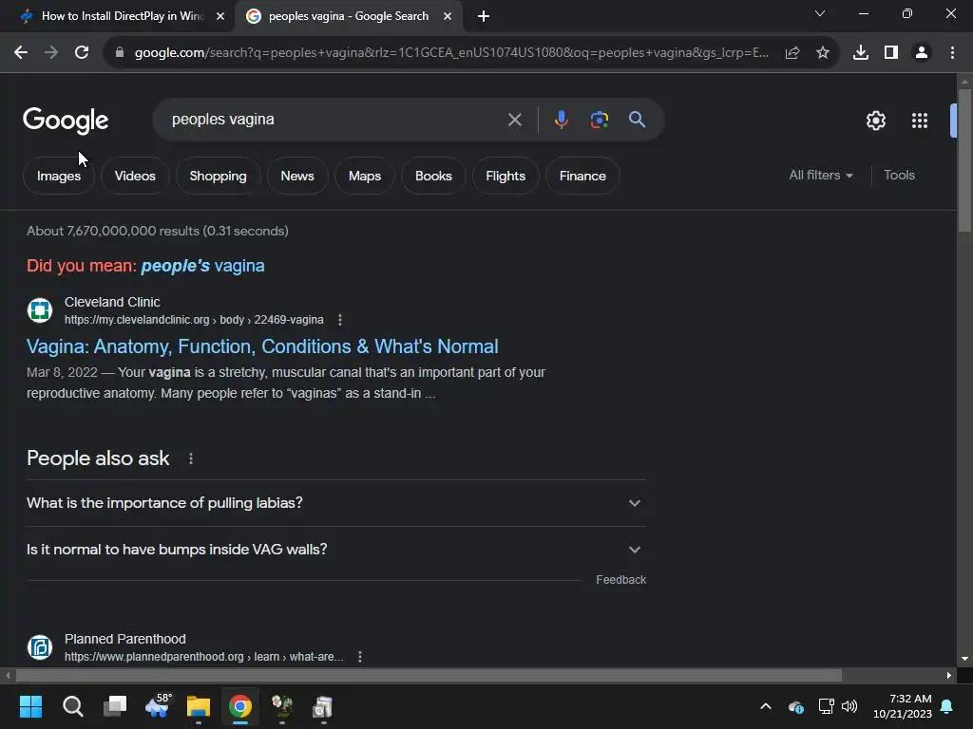Close the How to Install DirectPlay tab
This screenshot has width=973, height=729.
point(220,16)
